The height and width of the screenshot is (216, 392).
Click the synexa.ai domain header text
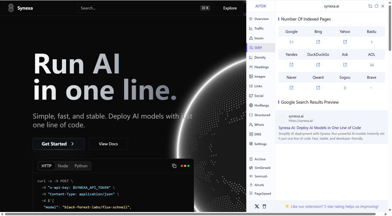tap(331, 6)
